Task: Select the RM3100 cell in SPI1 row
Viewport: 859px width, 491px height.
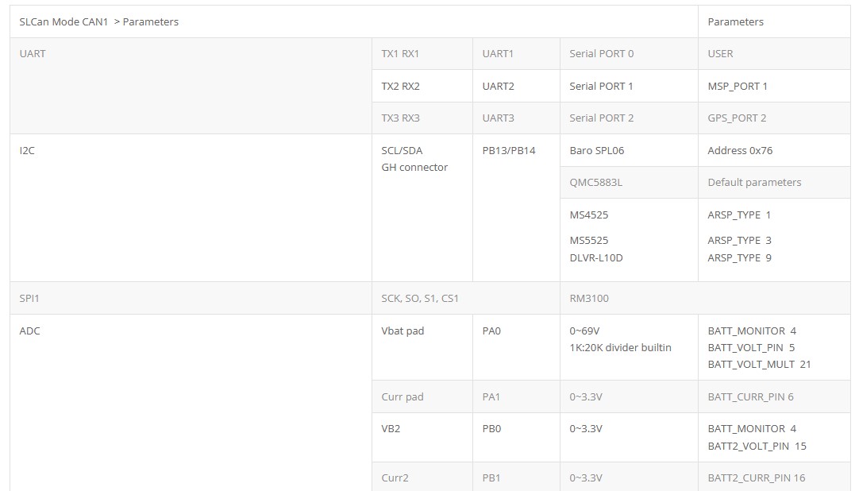Action: pos(705,299)
